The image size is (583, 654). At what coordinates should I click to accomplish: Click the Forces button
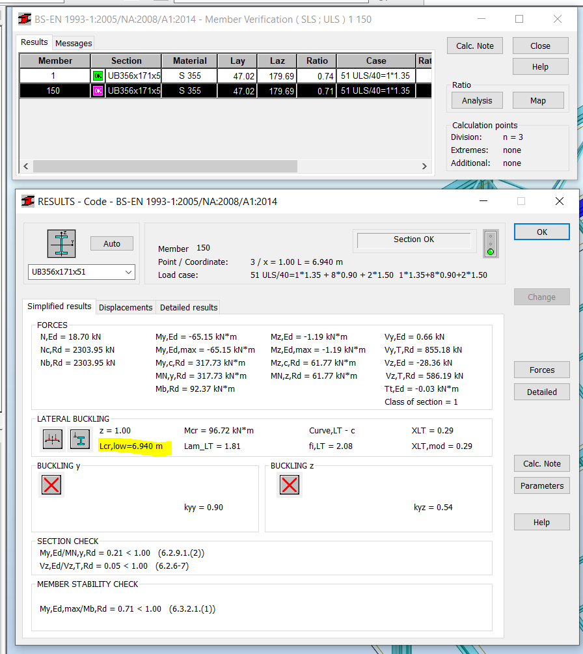tap(541, 370)
